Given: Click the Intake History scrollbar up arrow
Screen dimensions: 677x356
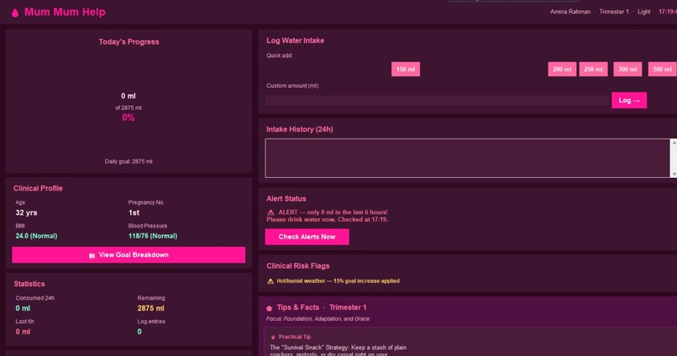Looking at the screenshot, I should pyautogui.click(x=674, y=143).
